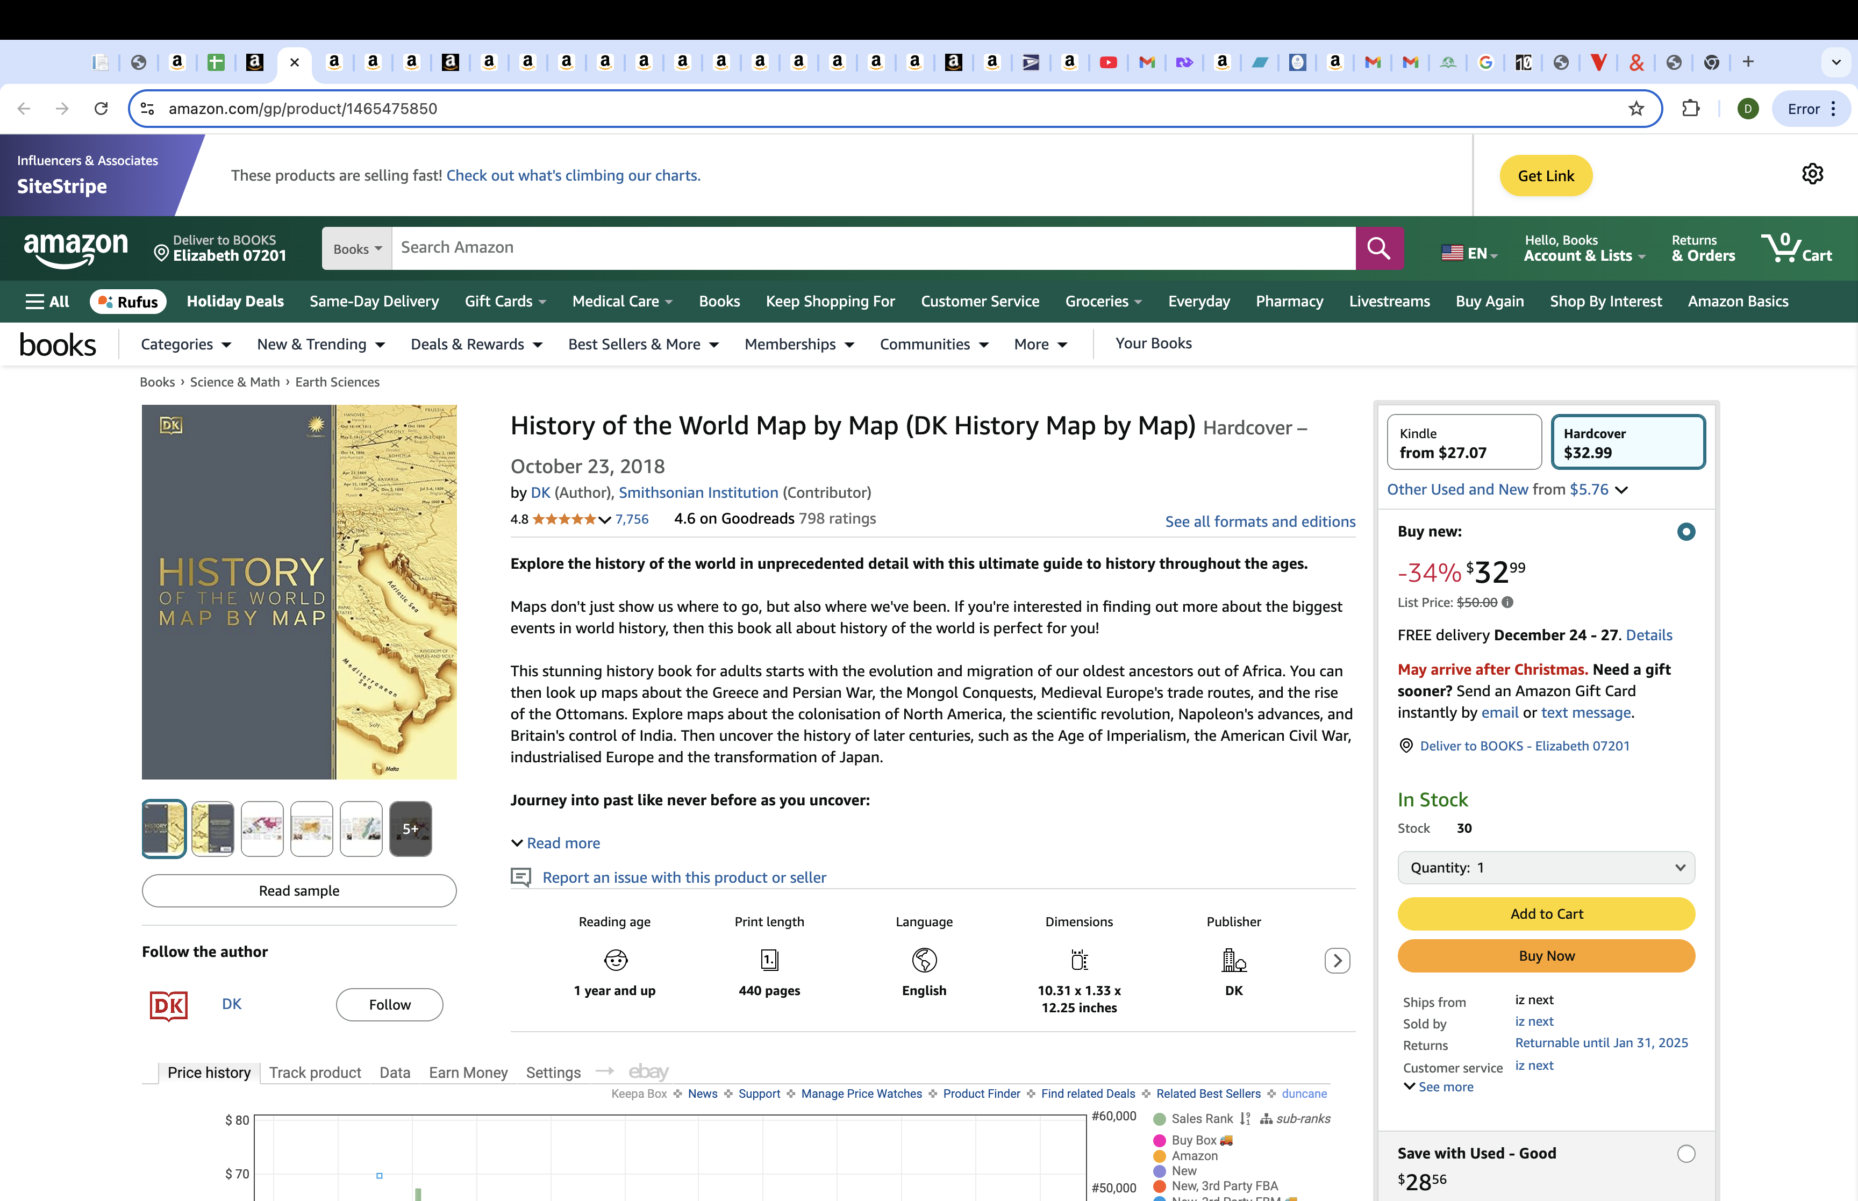Click Sales Rank sort icon in Keepa legend
This screenshot has height=1201, width=1858.
click(x=1245, y=1118)
